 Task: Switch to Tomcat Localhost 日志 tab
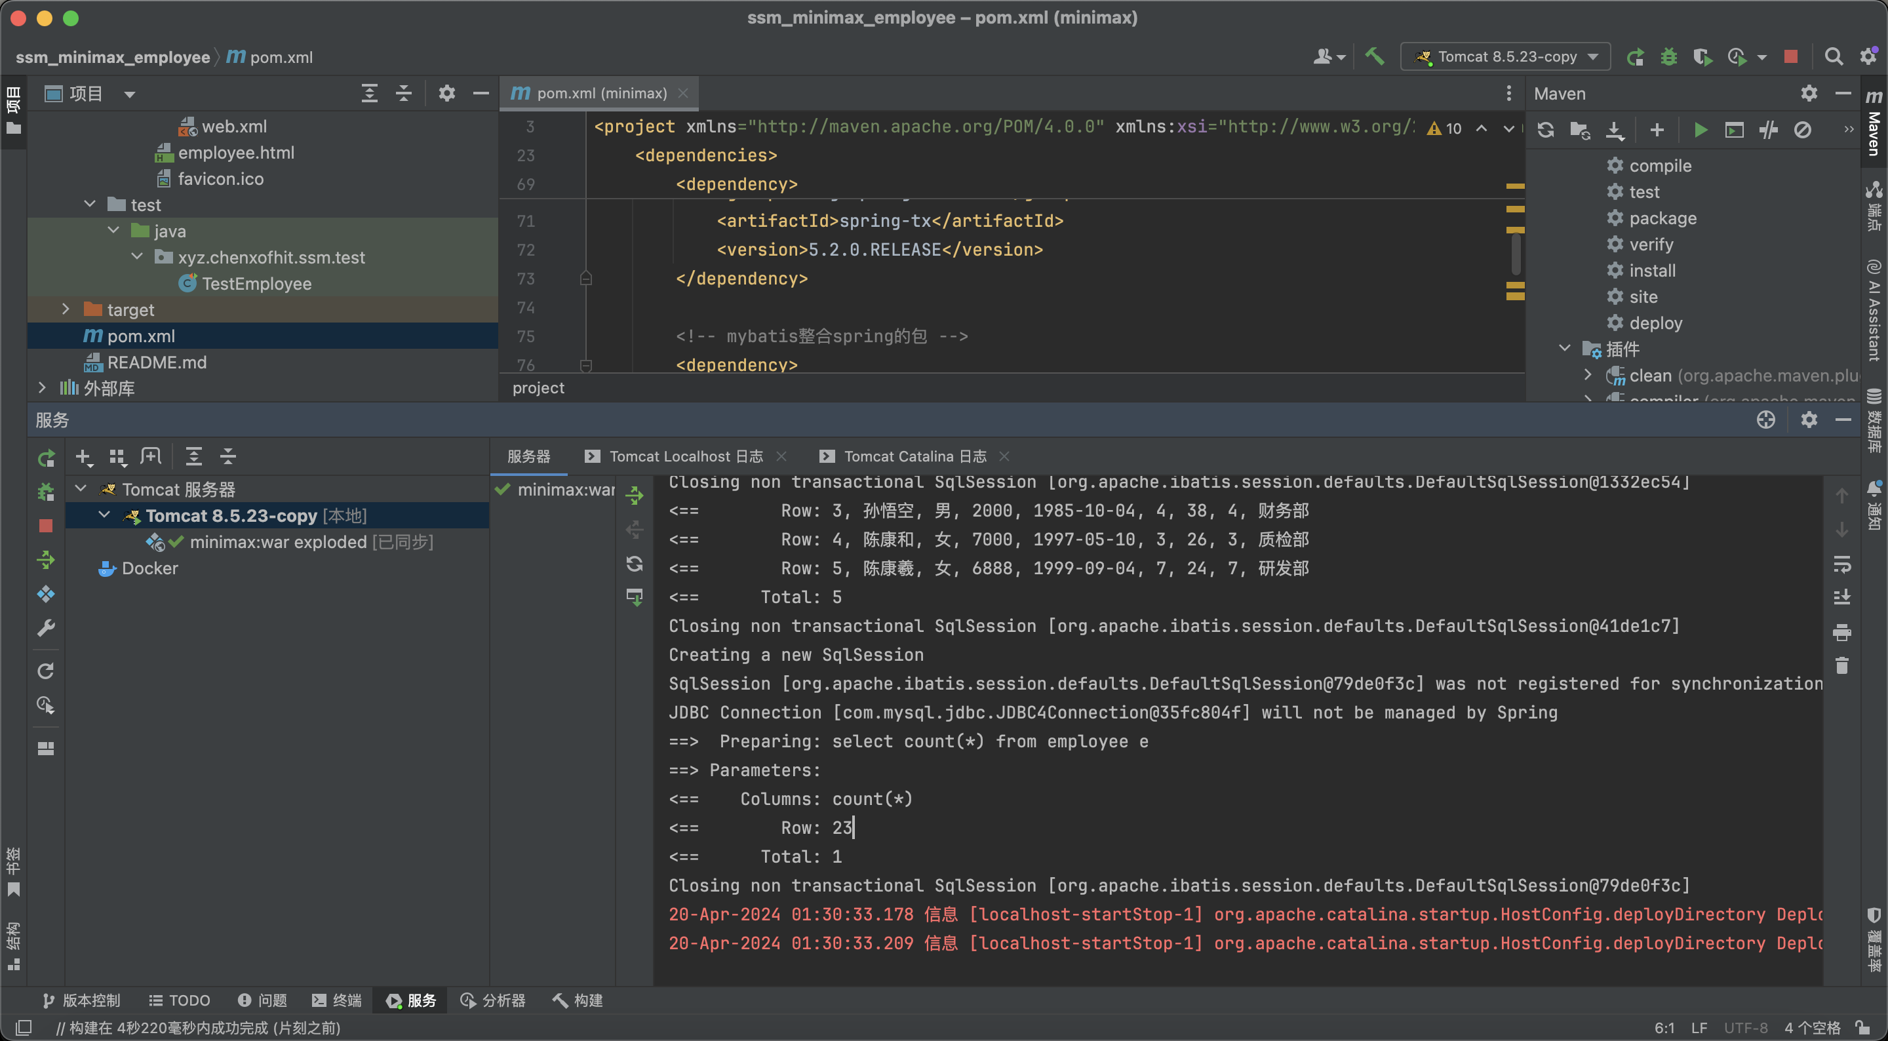[685, 456]
